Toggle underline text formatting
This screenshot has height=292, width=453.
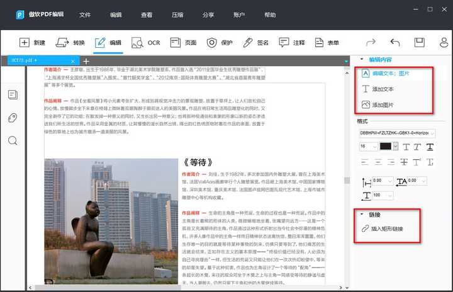[x=430, y=147]
